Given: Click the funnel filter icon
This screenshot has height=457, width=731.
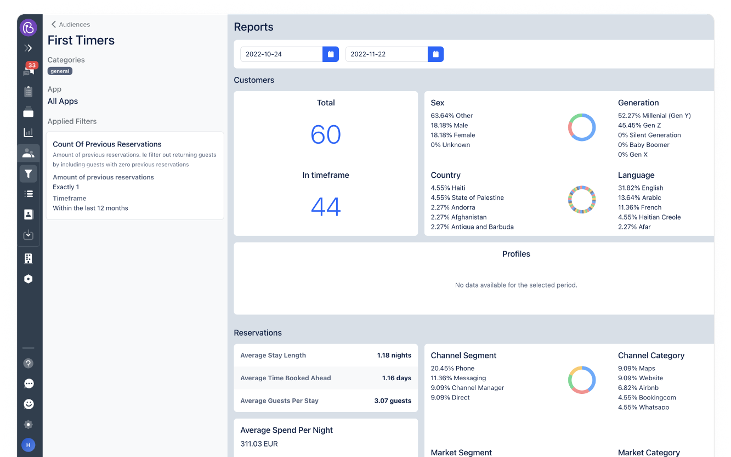Looking at the screenshot, I should 29,174.
